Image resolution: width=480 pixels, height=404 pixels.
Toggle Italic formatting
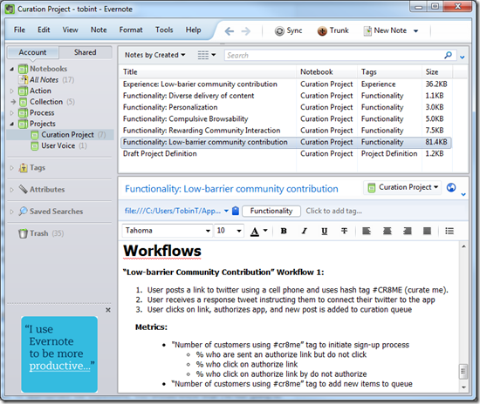pos(304,231)
